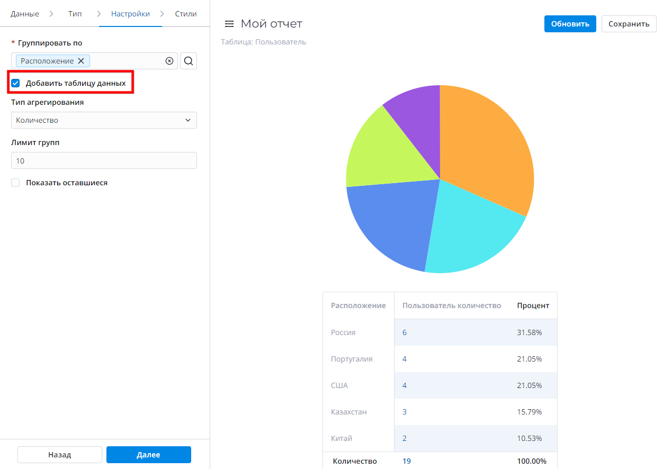Open the Россия count value 6 link
This screenshot has width=663, height=469.
[405, 332]
